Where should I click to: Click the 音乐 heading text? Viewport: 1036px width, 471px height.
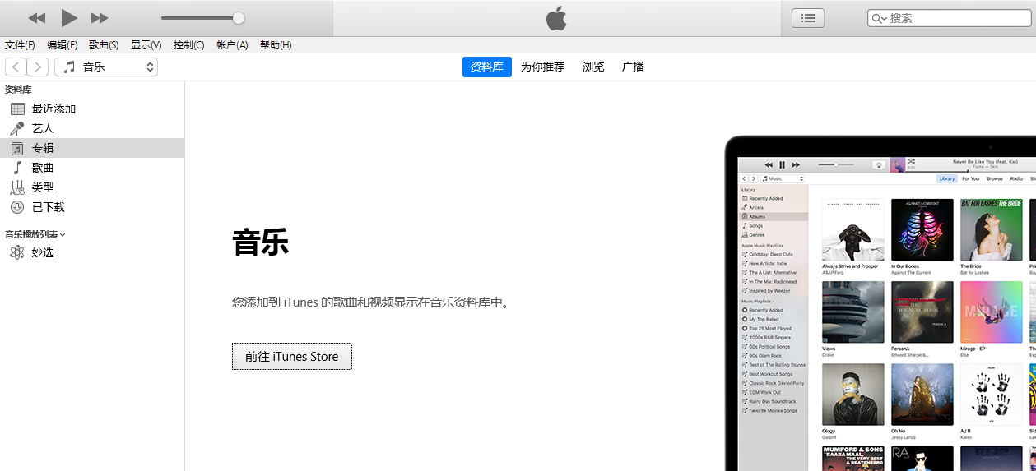pos(261,243)
